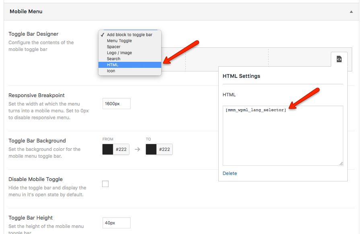363x234 pixels.
Task: Click the Mobile Menu section header
Action: tap(26, 12)
